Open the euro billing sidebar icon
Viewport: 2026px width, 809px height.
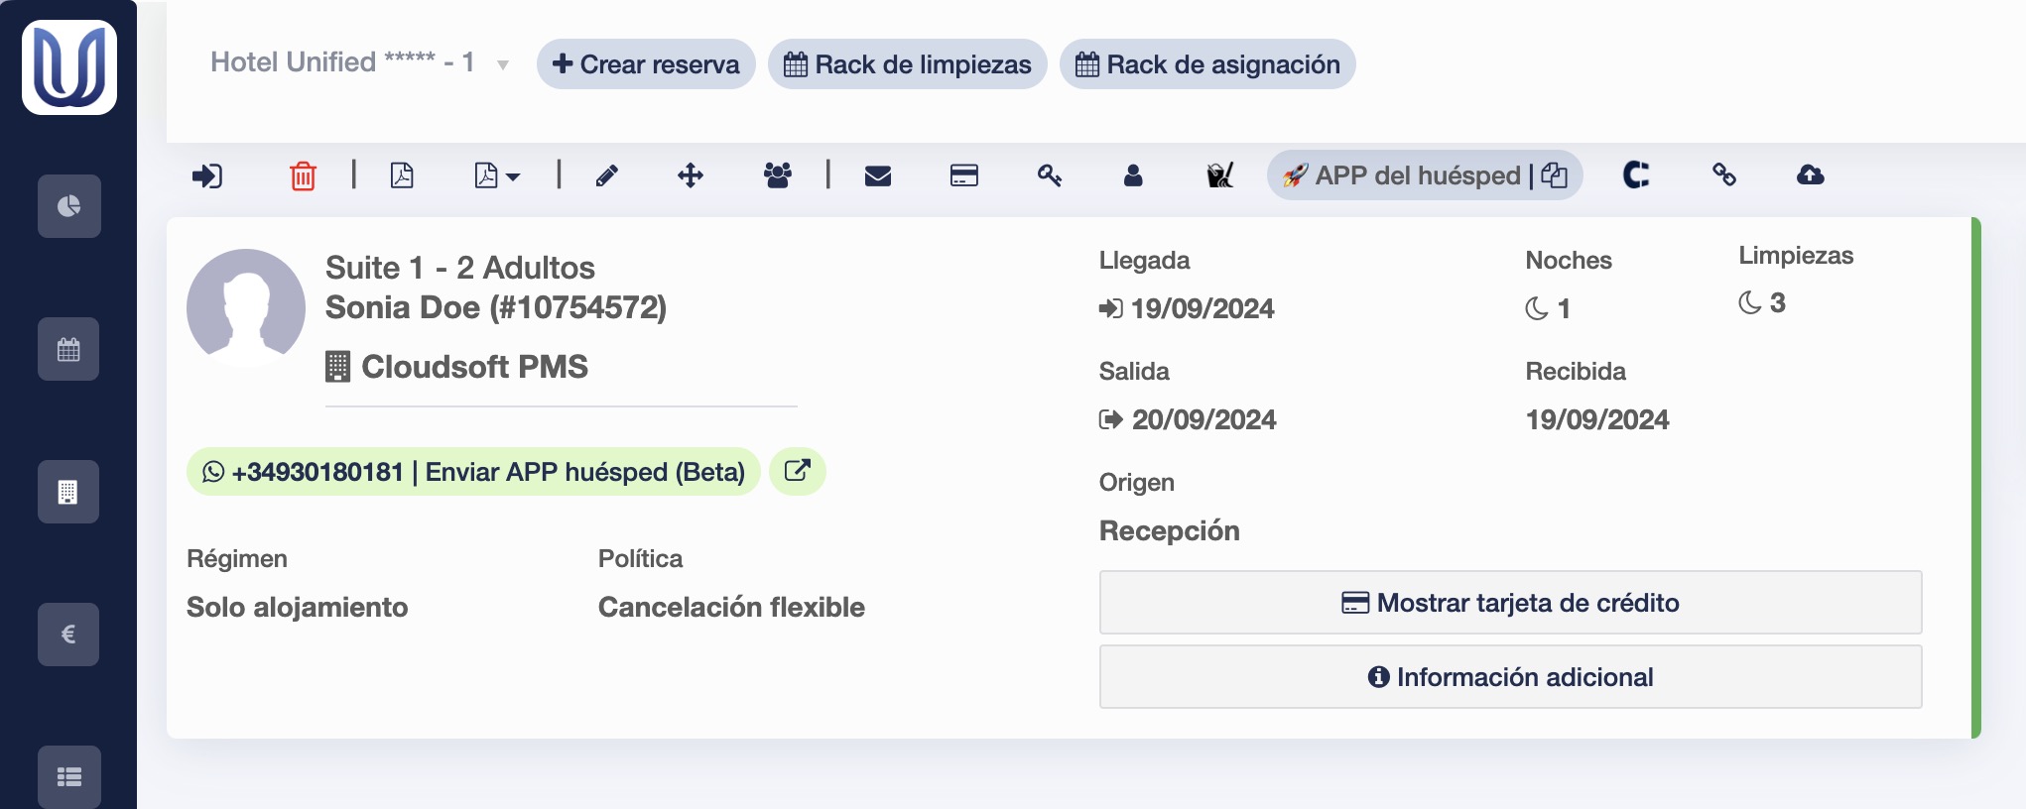coord(68,635)
